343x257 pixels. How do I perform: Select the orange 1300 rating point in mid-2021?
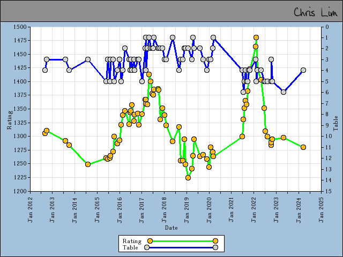pos(242,137)
